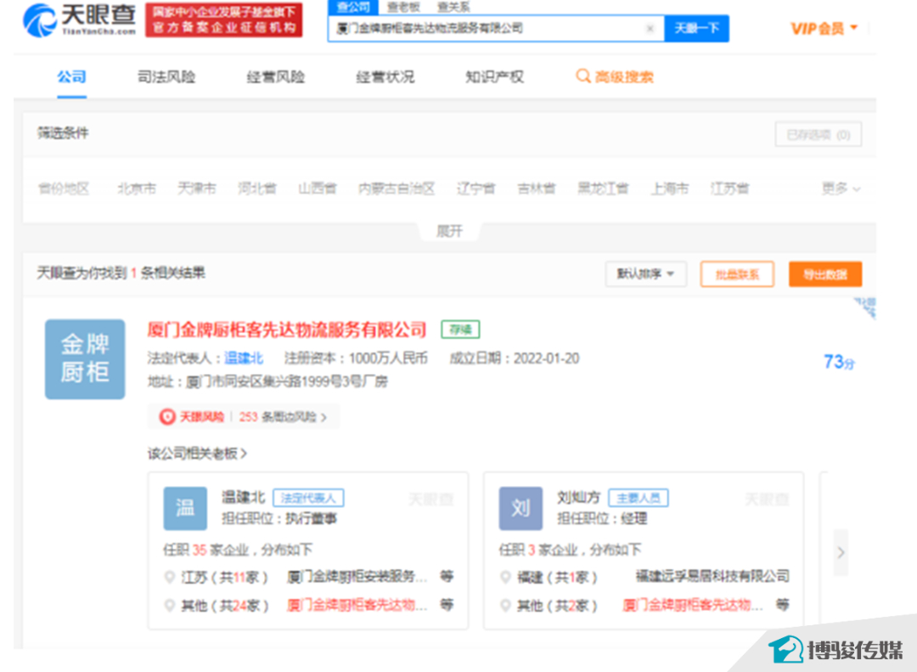Filter by 辽宁省
This screenshot has width=917, height=672.
tap(476, 189)
